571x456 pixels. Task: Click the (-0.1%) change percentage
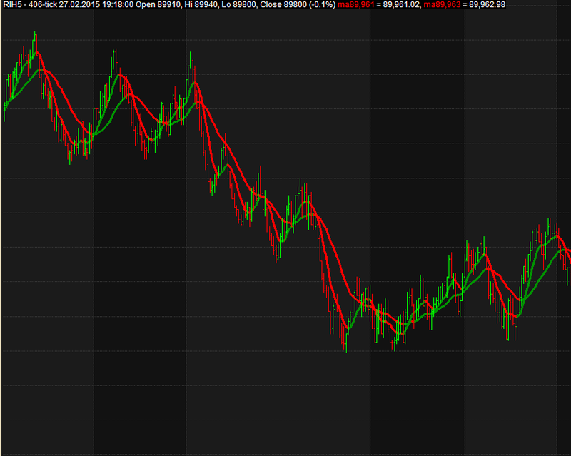click(323, 5)
